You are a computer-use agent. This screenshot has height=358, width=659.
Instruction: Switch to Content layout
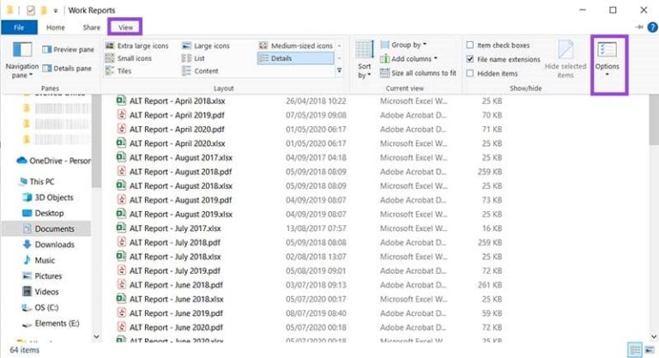pyautogui.click(x=200, y=70)
